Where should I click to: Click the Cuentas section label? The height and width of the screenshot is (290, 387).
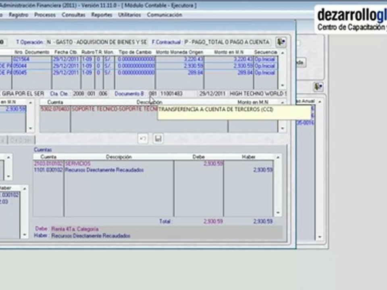click(43, 150)
